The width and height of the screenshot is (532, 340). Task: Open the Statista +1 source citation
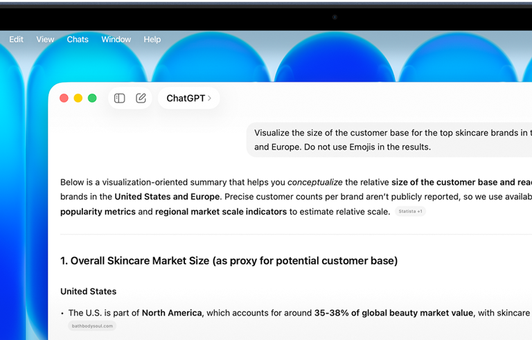(410, 212)
